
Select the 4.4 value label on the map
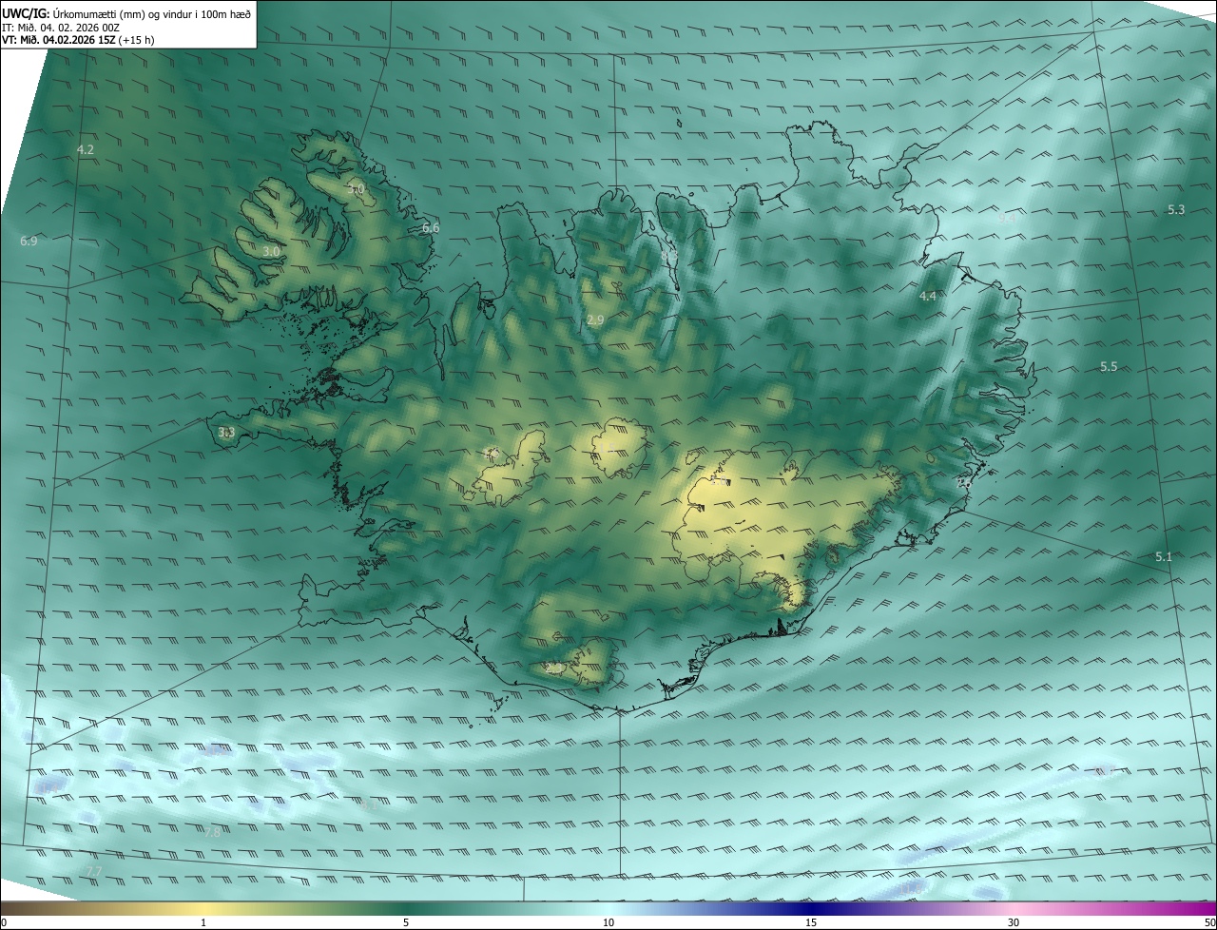coord(928,297)
